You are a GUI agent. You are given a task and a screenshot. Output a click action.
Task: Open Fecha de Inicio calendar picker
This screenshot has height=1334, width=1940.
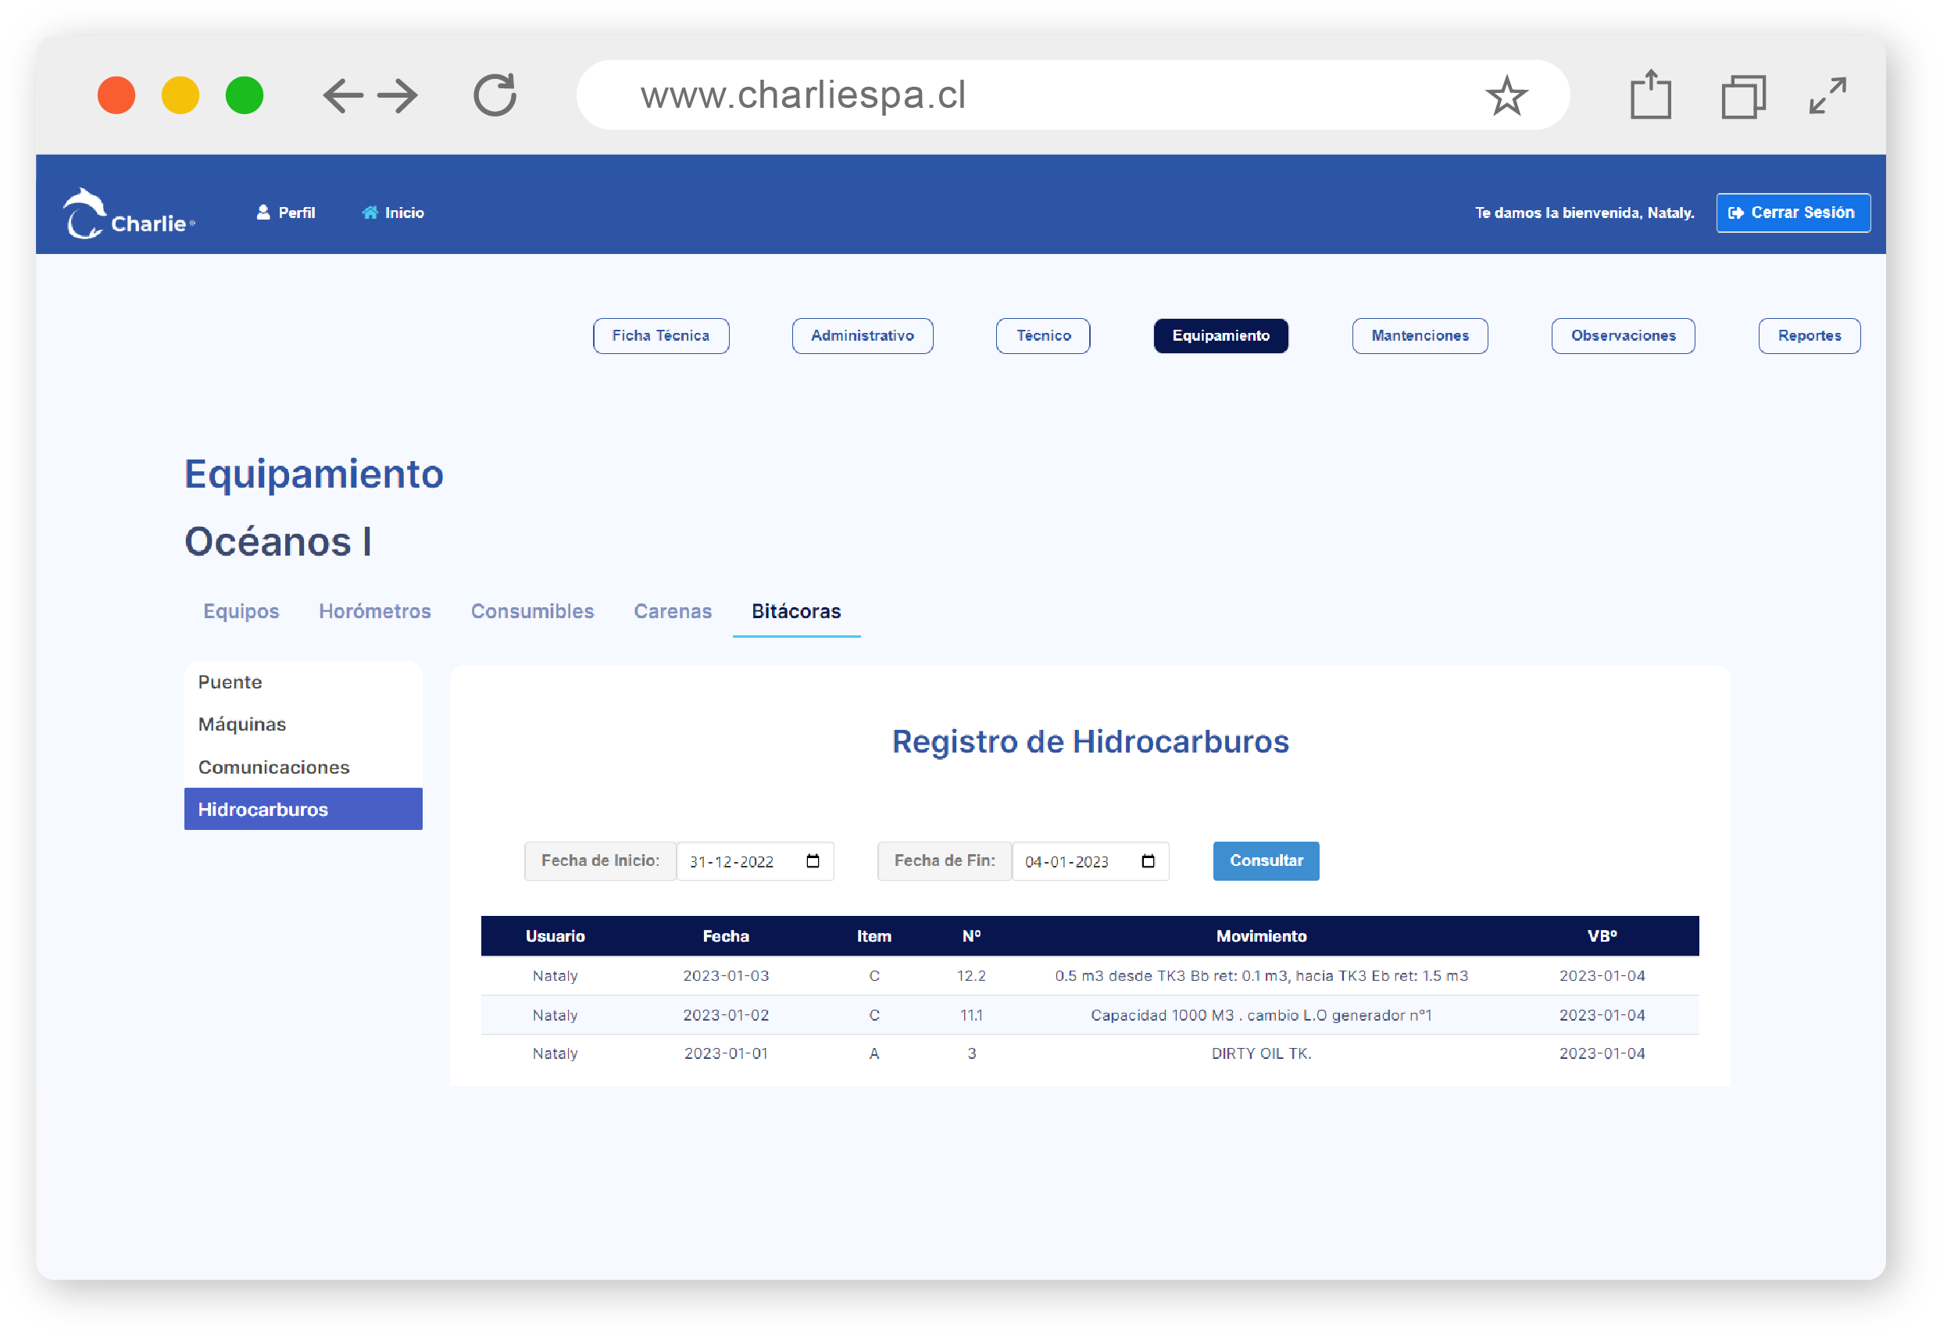point(812,861)
